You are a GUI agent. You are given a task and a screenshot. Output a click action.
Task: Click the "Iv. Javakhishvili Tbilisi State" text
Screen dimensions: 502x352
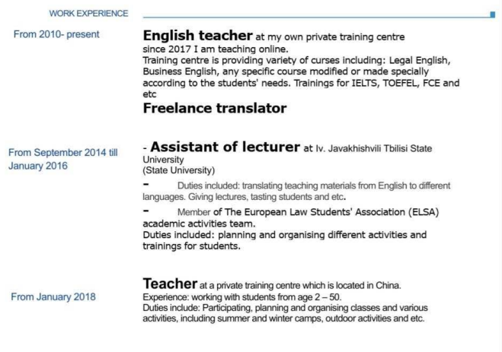click(379, 150)
